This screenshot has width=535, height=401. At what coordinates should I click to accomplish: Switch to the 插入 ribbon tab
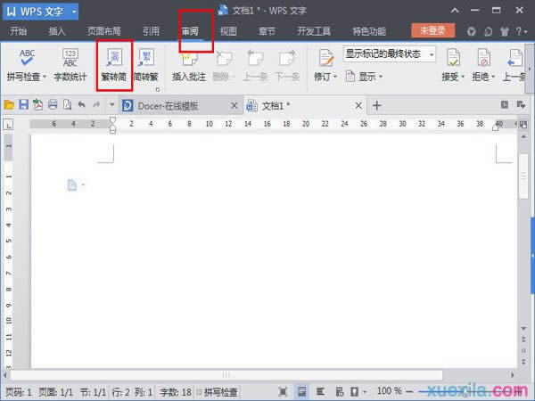pyautogui.click(x=57, y=31)
